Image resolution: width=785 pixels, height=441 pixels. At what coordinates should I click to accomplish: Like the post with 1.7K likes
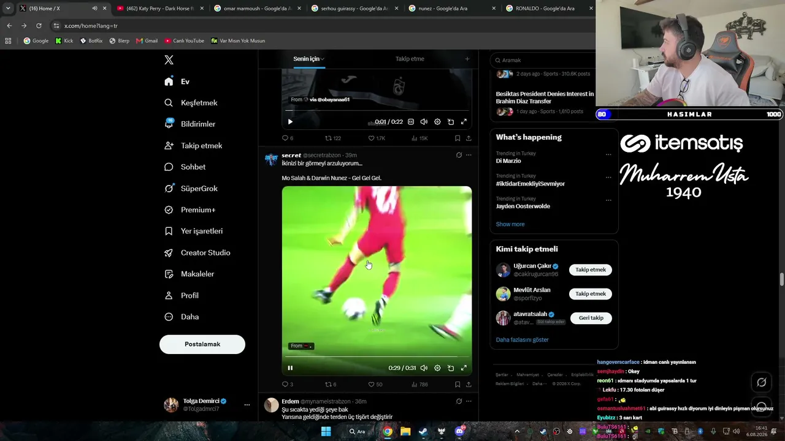click(x=376, y=138)
